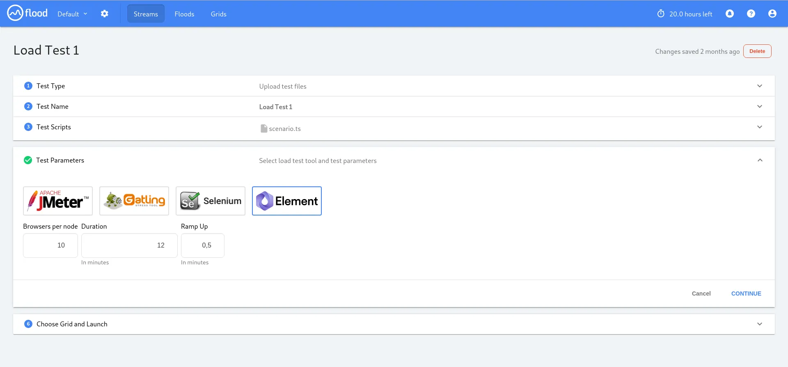Viewport: 788px width, 367px height.
Task: Click Select load test tool description
Action: [318, 161]
